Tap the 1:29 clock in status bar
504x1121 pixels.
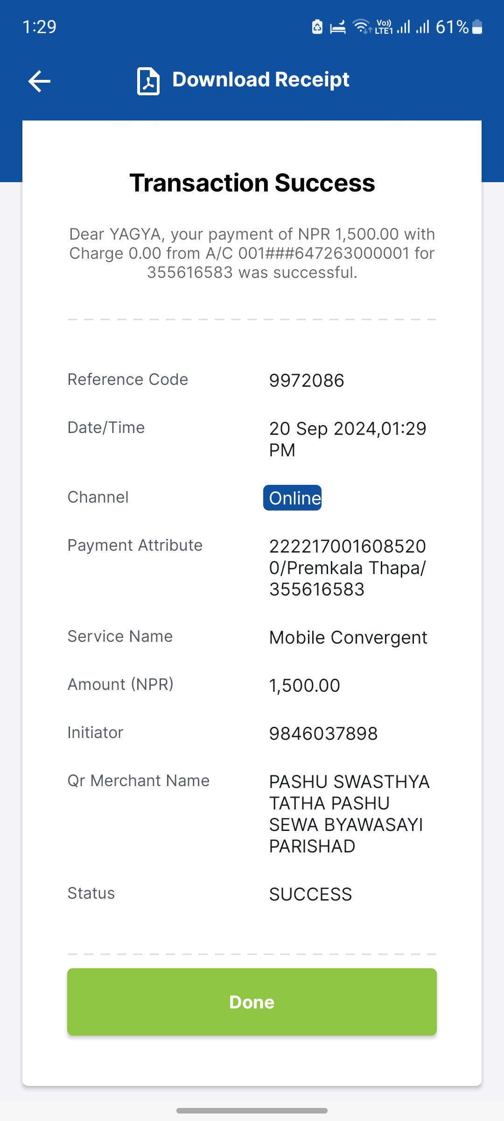click(x=40, y=27)
